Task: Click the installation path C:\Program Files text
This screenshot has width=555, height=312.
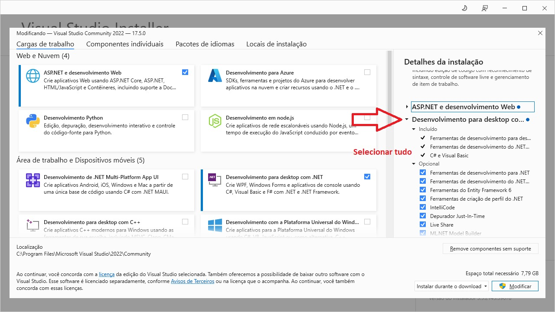Action: (x=84, y=254)
